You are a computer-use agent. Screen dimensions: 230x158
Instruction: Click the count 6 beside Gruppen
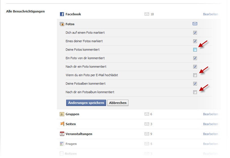[151, 114]
